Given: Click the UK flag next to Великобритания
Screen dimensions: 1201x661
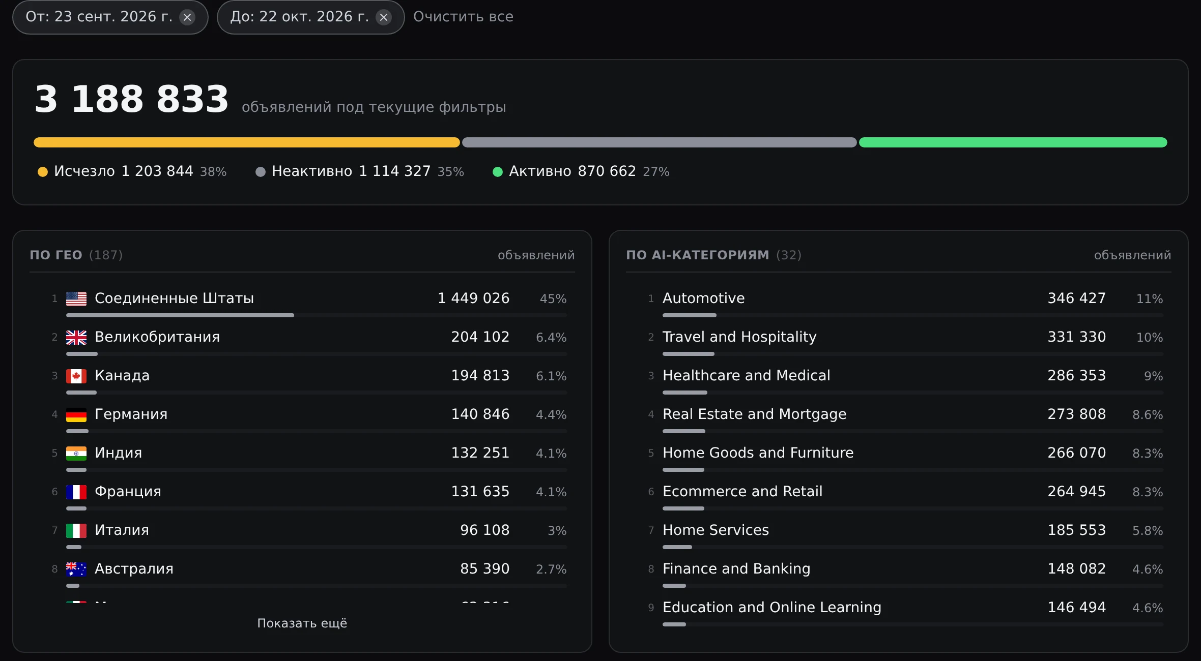Looking at the screenshot, I should pyautogui.click(x=76, y=337).
